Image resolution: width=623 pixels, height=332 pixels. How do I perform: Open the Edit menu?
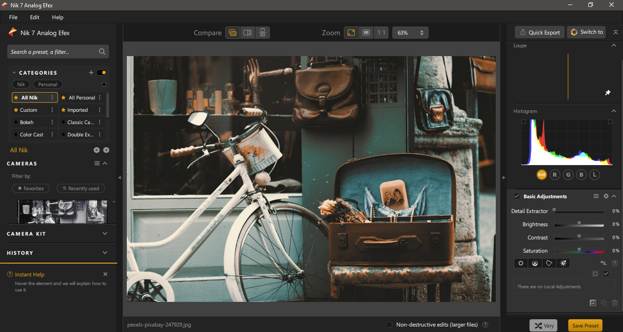(35, 17)
